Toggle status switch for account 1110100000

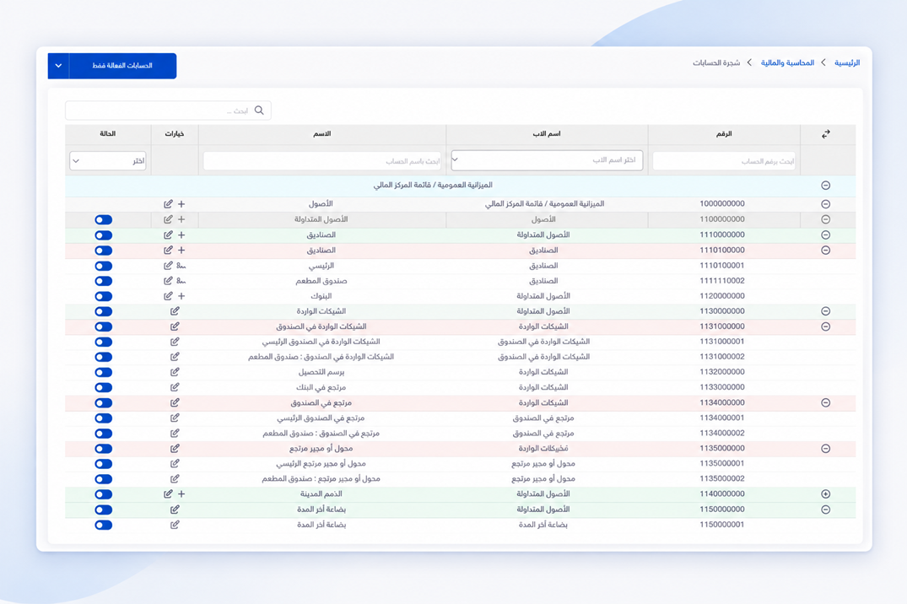pyautogui.click(x=104, y=251)
